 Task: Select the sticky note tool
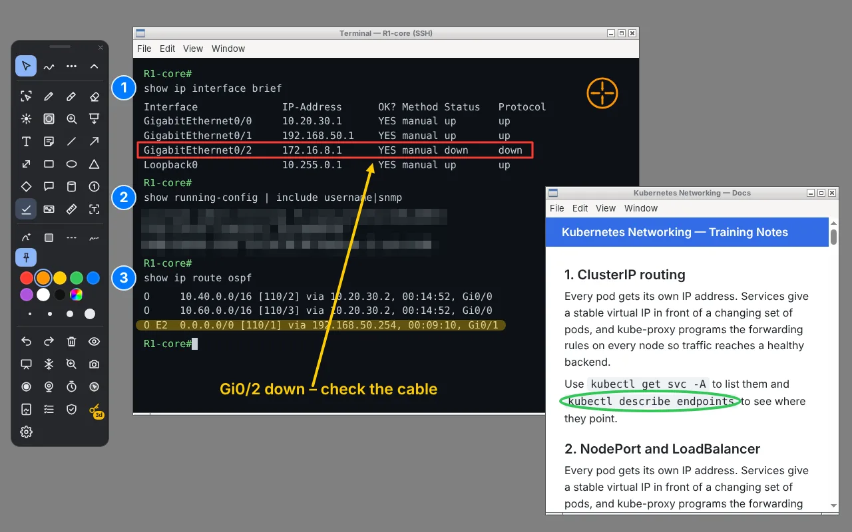coord(49,142)
